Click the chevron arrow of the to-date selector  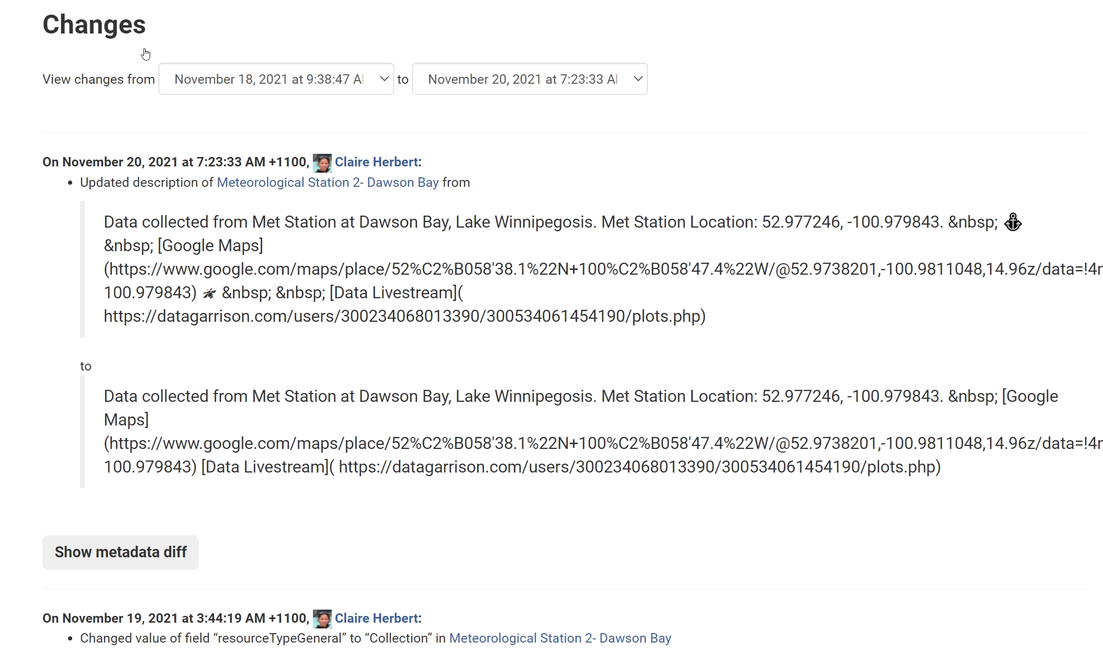[638, 79]
